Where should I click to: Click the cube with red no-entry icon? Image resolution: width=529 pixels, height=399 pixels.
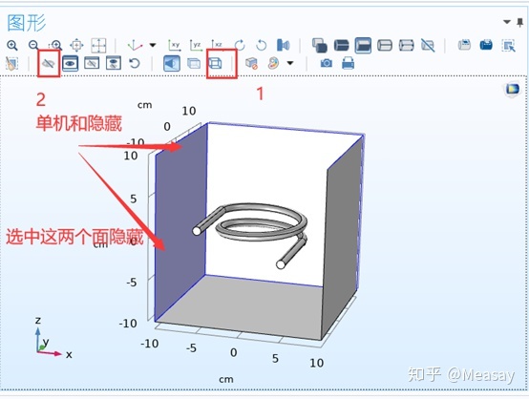pyautogui.click(x=251, y=63)
